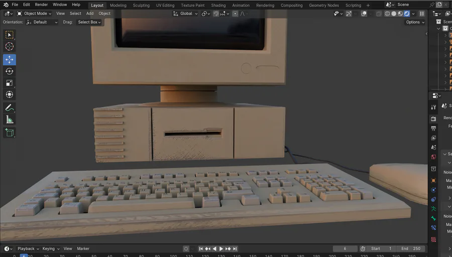Screen dimensions: 452x257
Task: Click the current frame field showing 6
Action: click(345, 248)
